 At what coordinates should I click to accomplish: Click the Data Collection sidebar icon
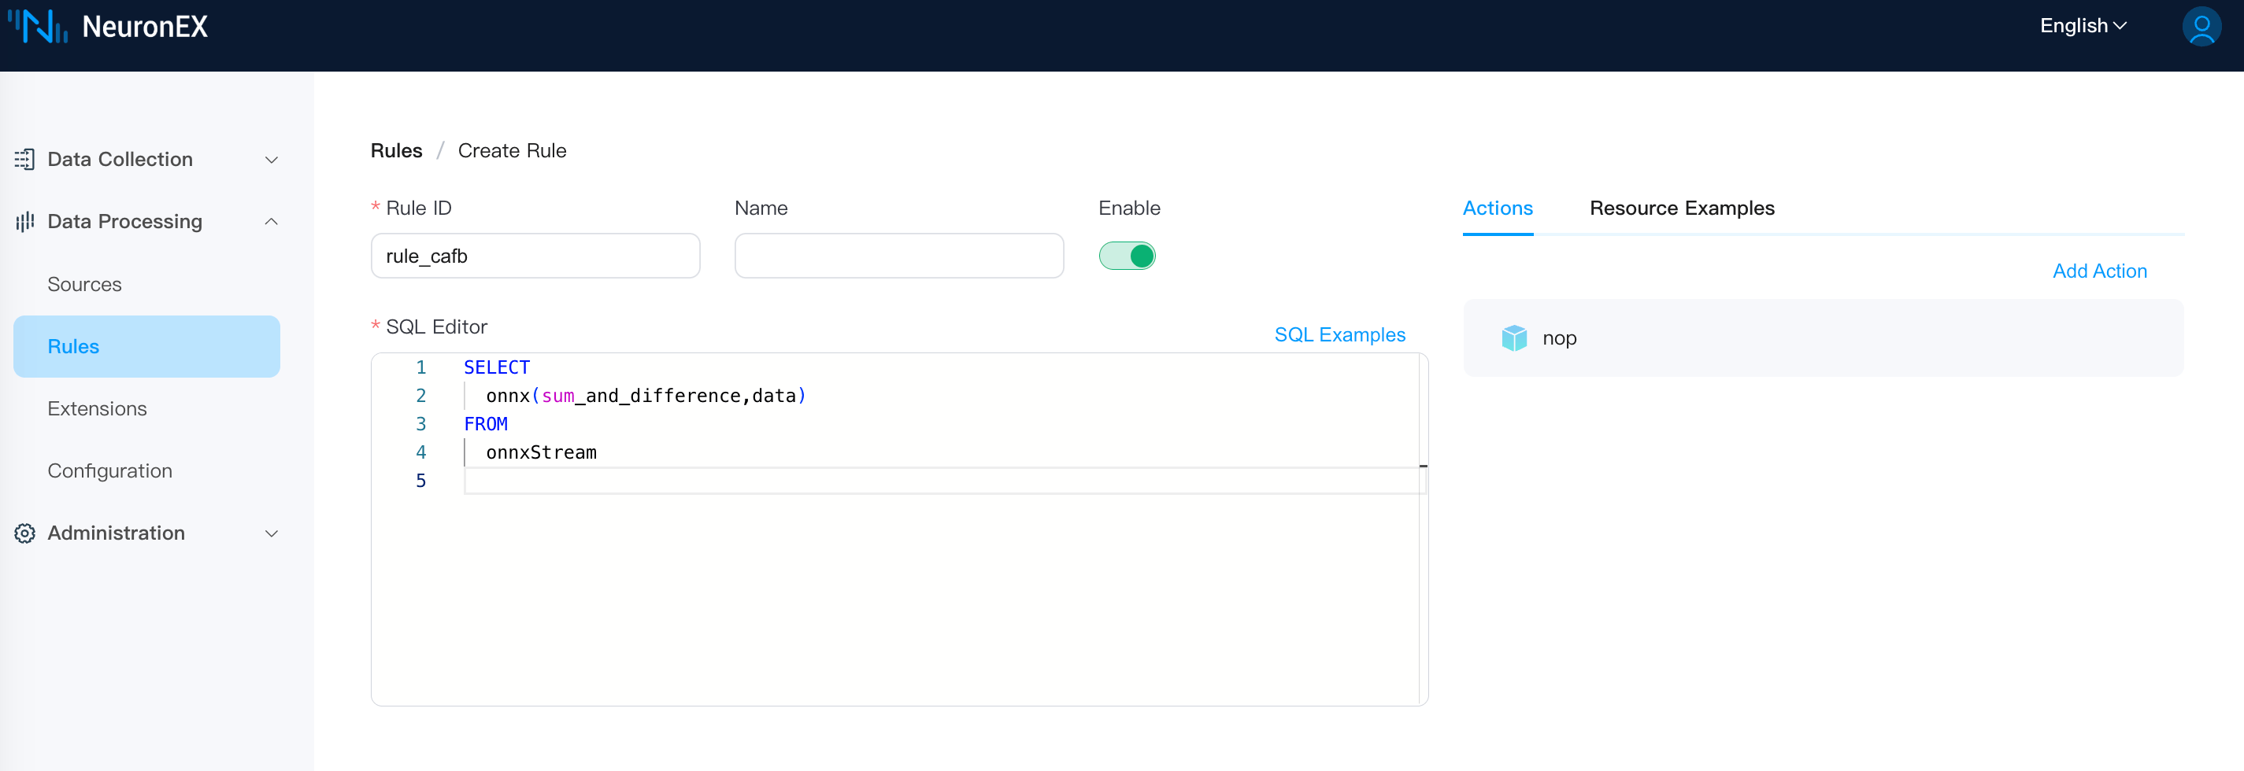[x=24, y=159]
